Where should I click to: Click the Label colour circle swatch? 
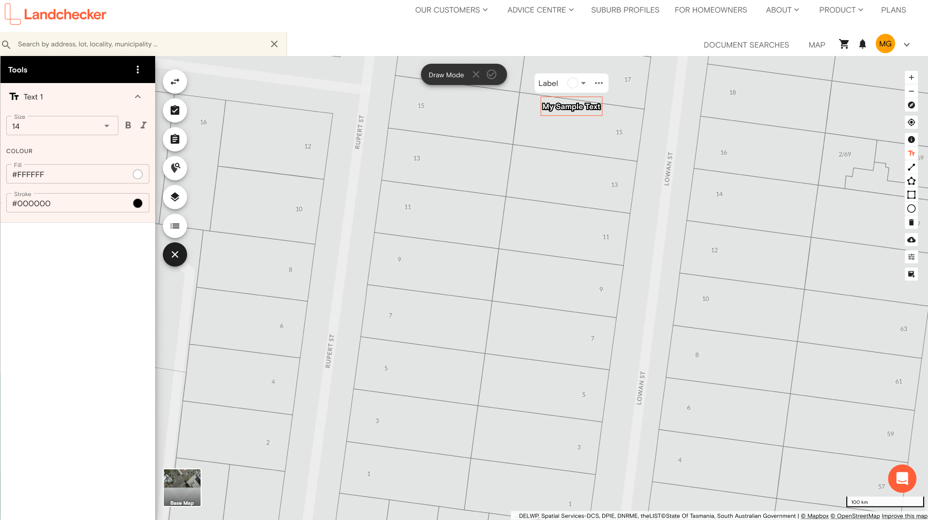pos(572,83)
